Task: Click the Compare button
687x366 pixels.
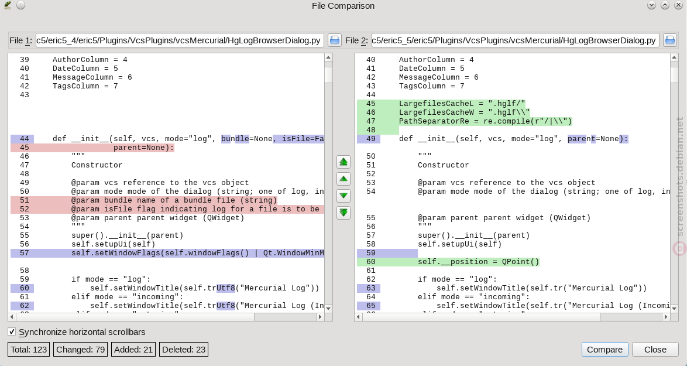Action: point(604,350)
